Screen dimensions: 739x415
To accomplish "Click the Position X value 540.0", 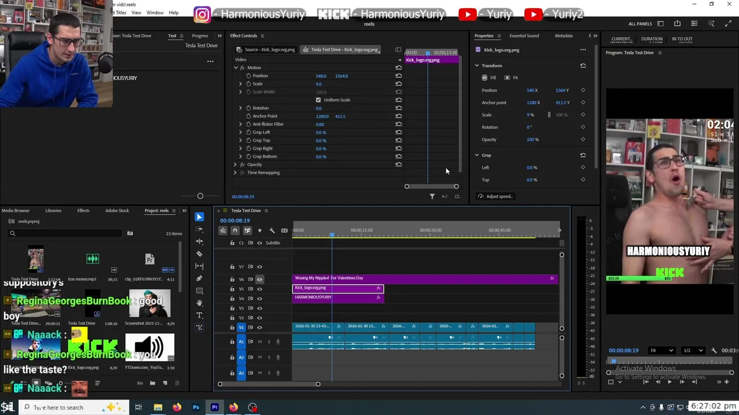I will pyautogui.click(x=321, y=76).
